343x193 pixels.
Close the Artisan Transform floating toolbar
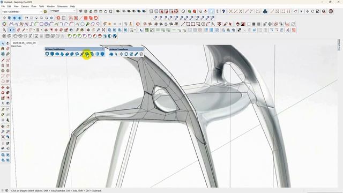pos(142,49)
